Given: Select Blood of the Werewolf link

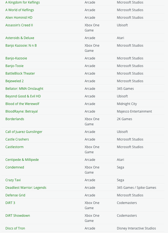Looking at the screenshot, I should pyautogui.click(x=22, y=104).
